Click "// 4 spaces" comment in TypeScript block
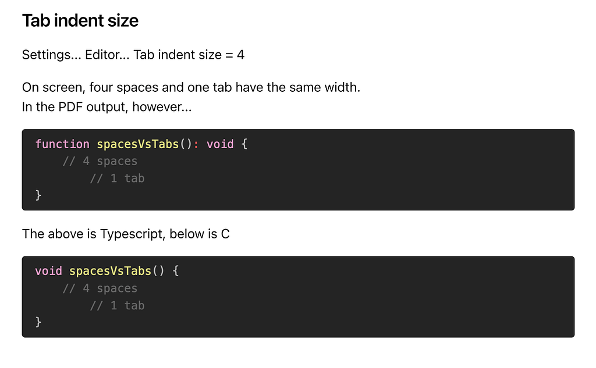This screenshot has width=596, height=368. point(100,161)
